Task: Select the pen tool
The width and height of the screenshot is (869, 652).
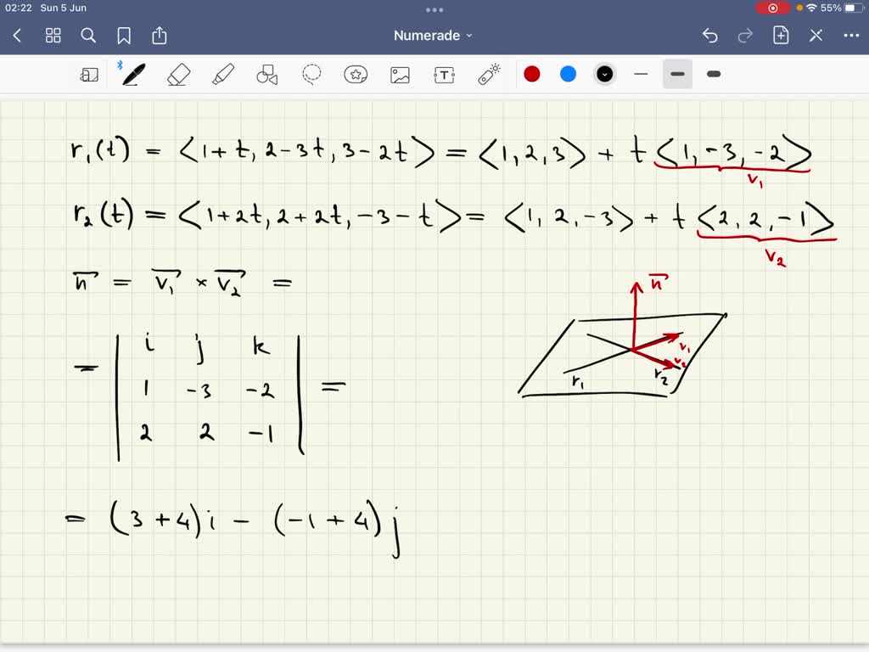Action: click(x=132, y=74)
